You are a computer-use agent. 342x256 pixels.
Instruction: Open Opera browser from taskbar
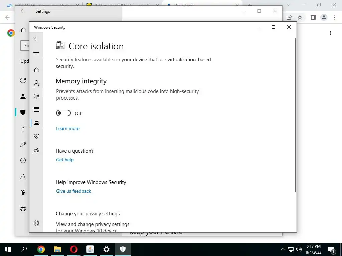pos(74,249)
